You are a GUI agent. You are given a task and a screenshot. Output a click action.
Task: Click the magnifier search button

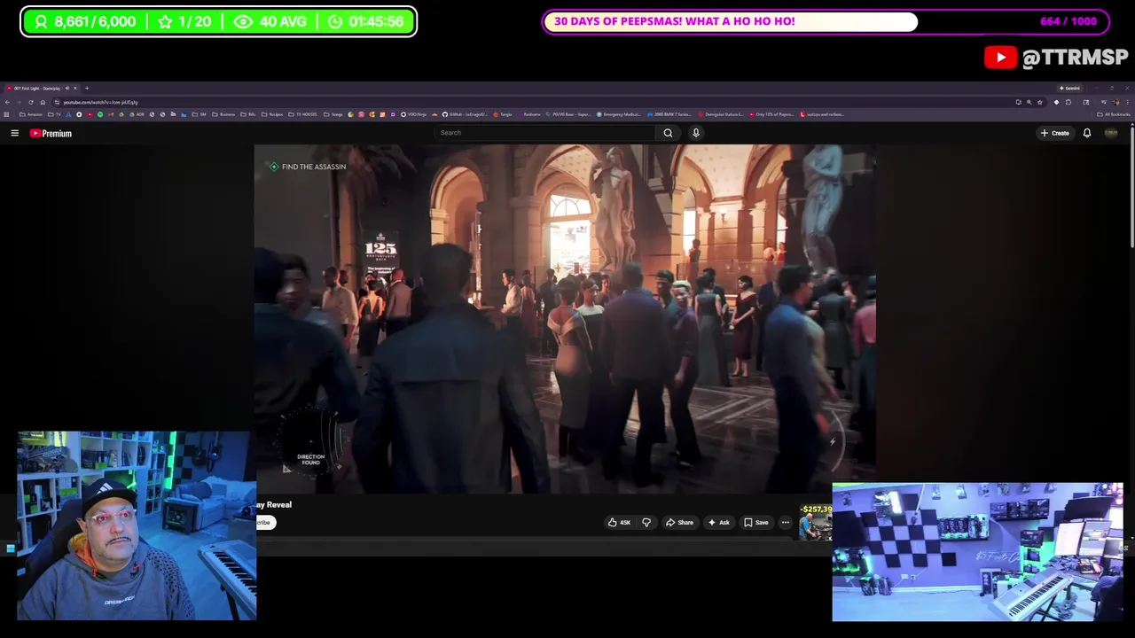(x=668, y=133)
